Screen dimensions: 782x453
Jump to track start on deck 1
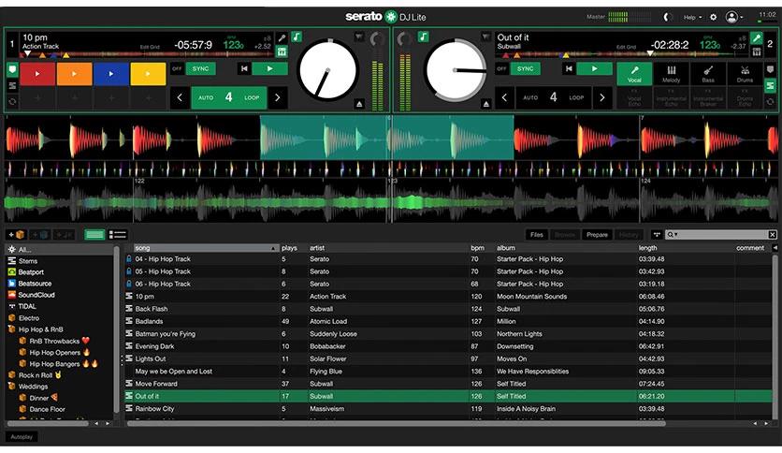pyautogui.click(x=244, y=69)
